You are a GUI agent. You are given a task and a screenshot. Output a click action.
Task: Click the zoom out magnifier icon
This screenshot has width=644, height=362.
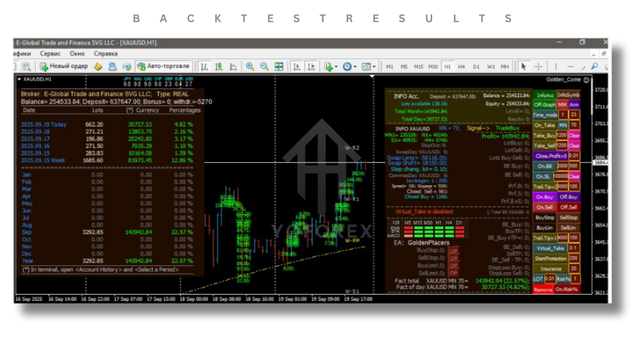click(264, 66)
